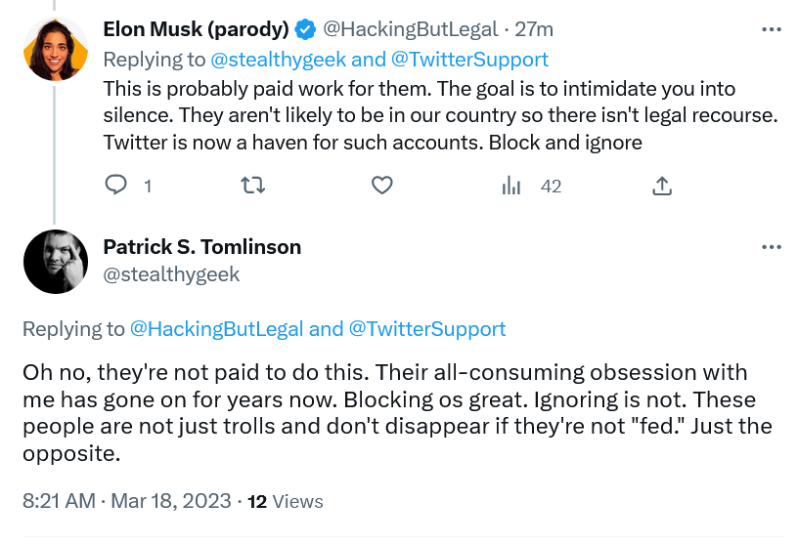Like the tweet with heart icon

[x=382, y=185]
